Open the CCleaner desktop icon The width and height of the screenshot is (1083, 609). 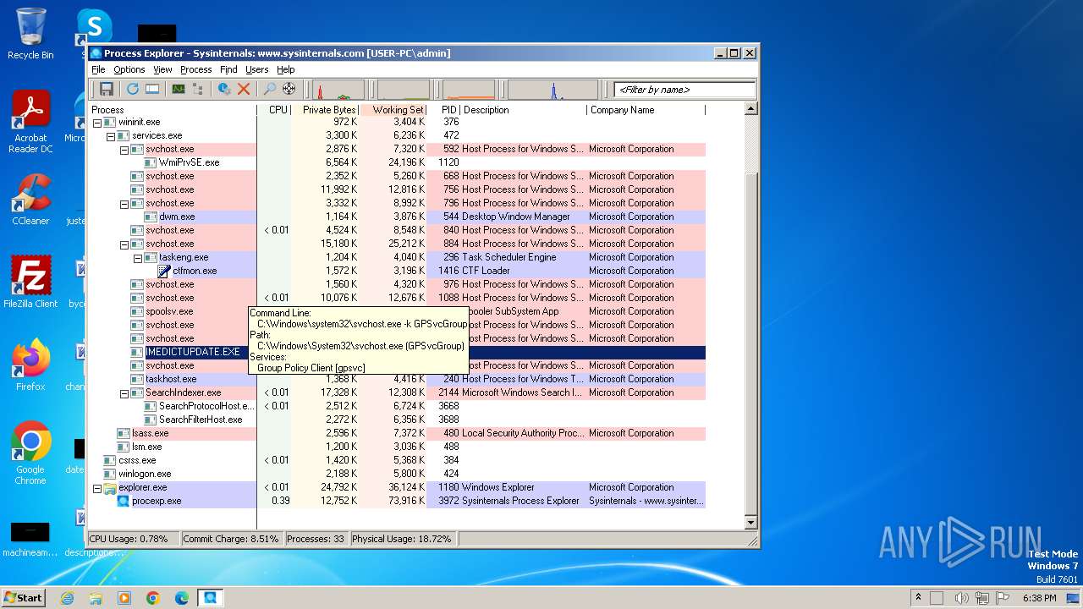(30, 200)
